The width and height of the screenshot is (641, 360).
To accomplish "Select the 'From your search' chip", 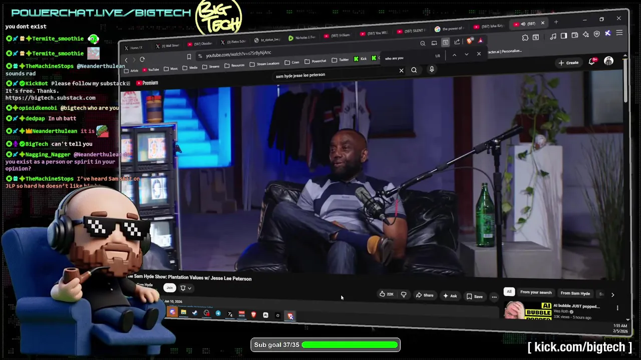I will 536,292.
